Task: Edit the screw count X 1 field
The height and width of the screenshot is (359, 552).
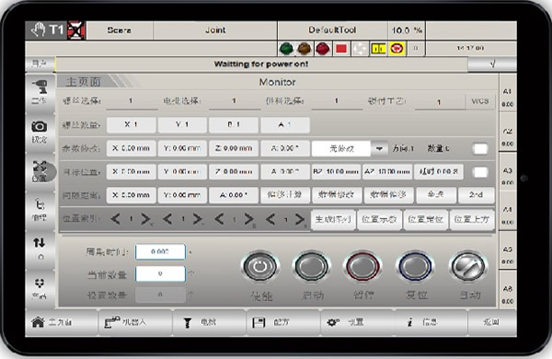Action: pos(131,124)
